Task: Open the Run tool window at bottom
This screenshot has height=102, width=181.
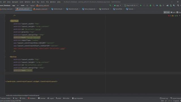Action: tap(15, 98)
